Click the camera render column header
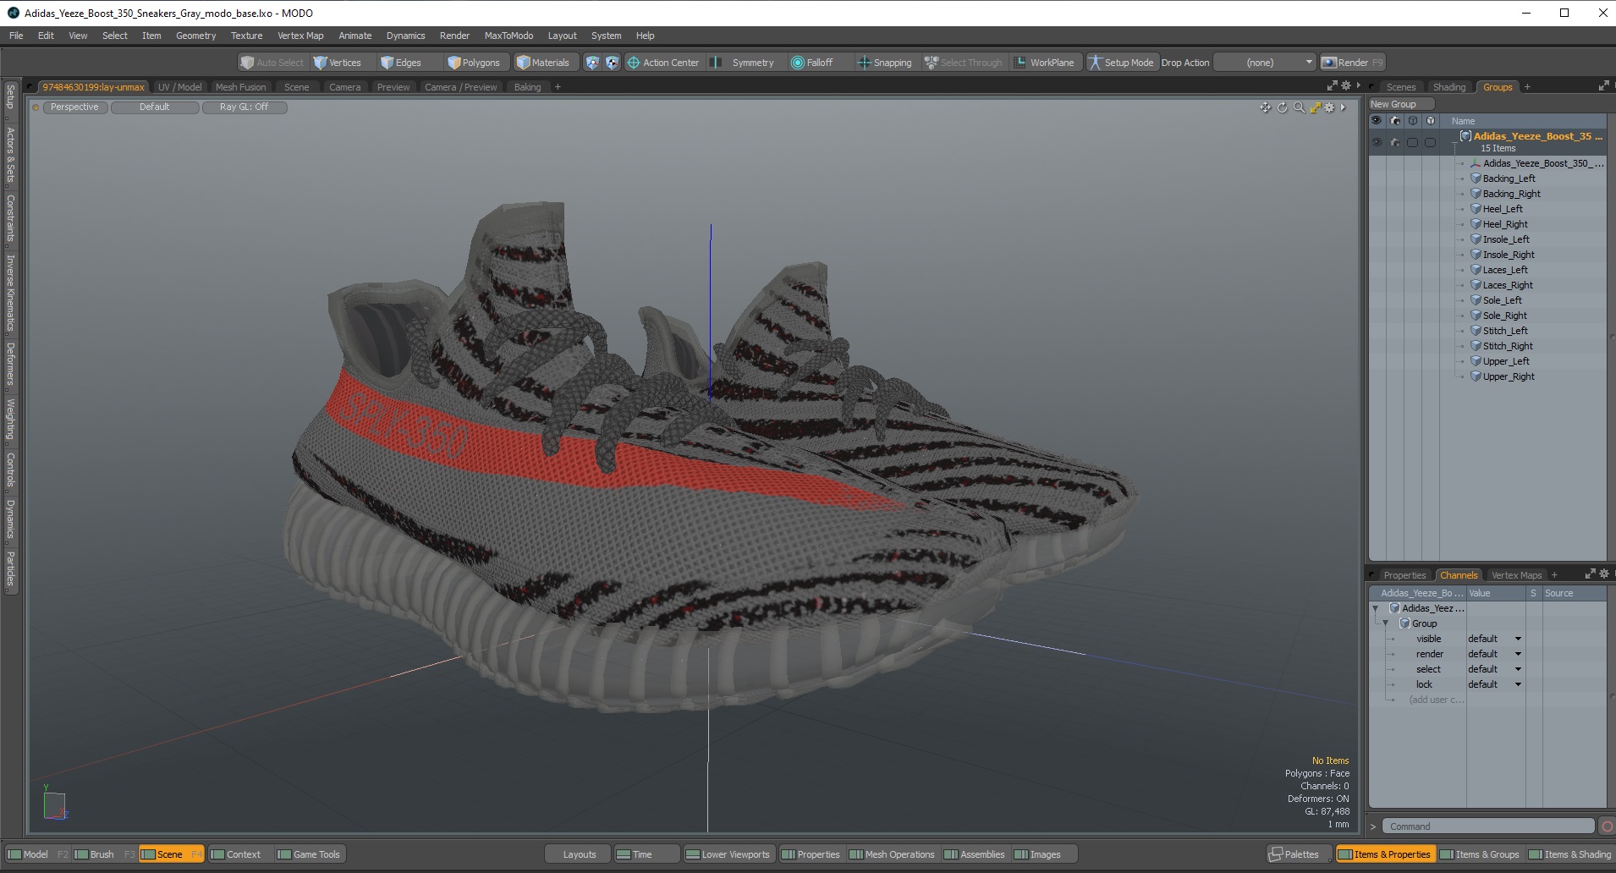 pyautogui.click(x=1394, y=121)
